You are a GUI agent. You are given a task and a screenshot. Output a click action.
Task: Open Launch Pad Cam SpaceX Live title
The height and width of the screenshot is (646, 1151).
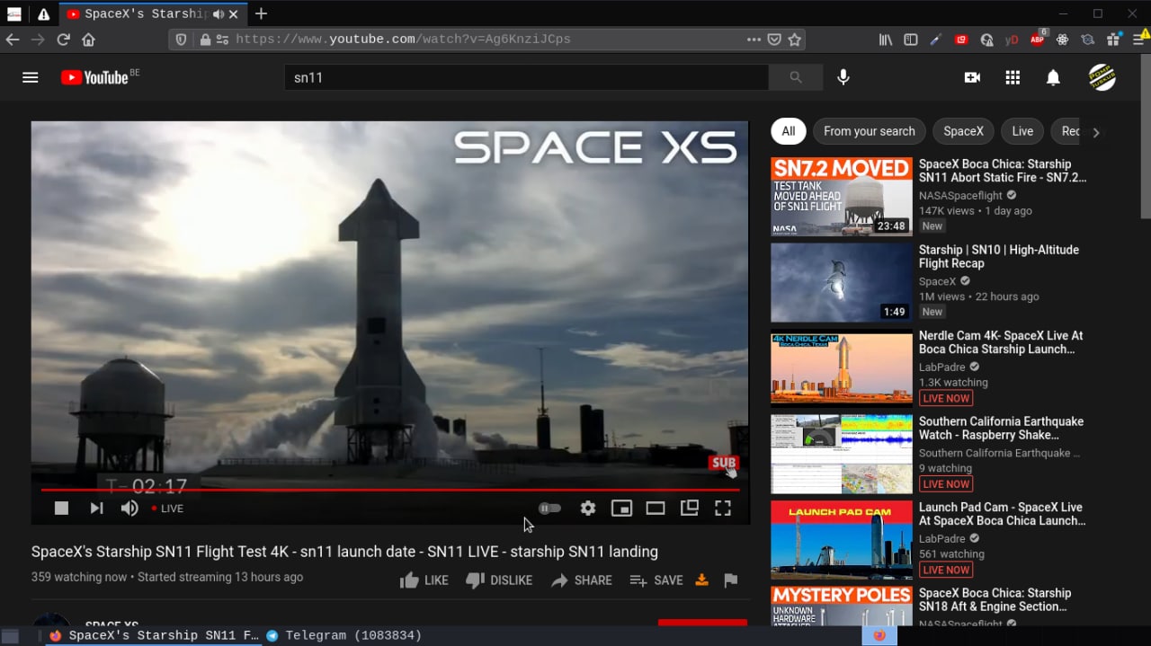(1002, 514)
